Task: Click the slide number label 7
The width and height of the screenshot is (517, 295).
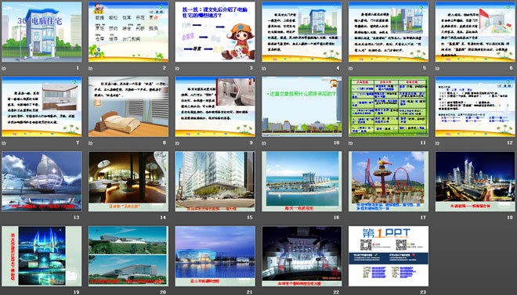Action: pos(78,142)
